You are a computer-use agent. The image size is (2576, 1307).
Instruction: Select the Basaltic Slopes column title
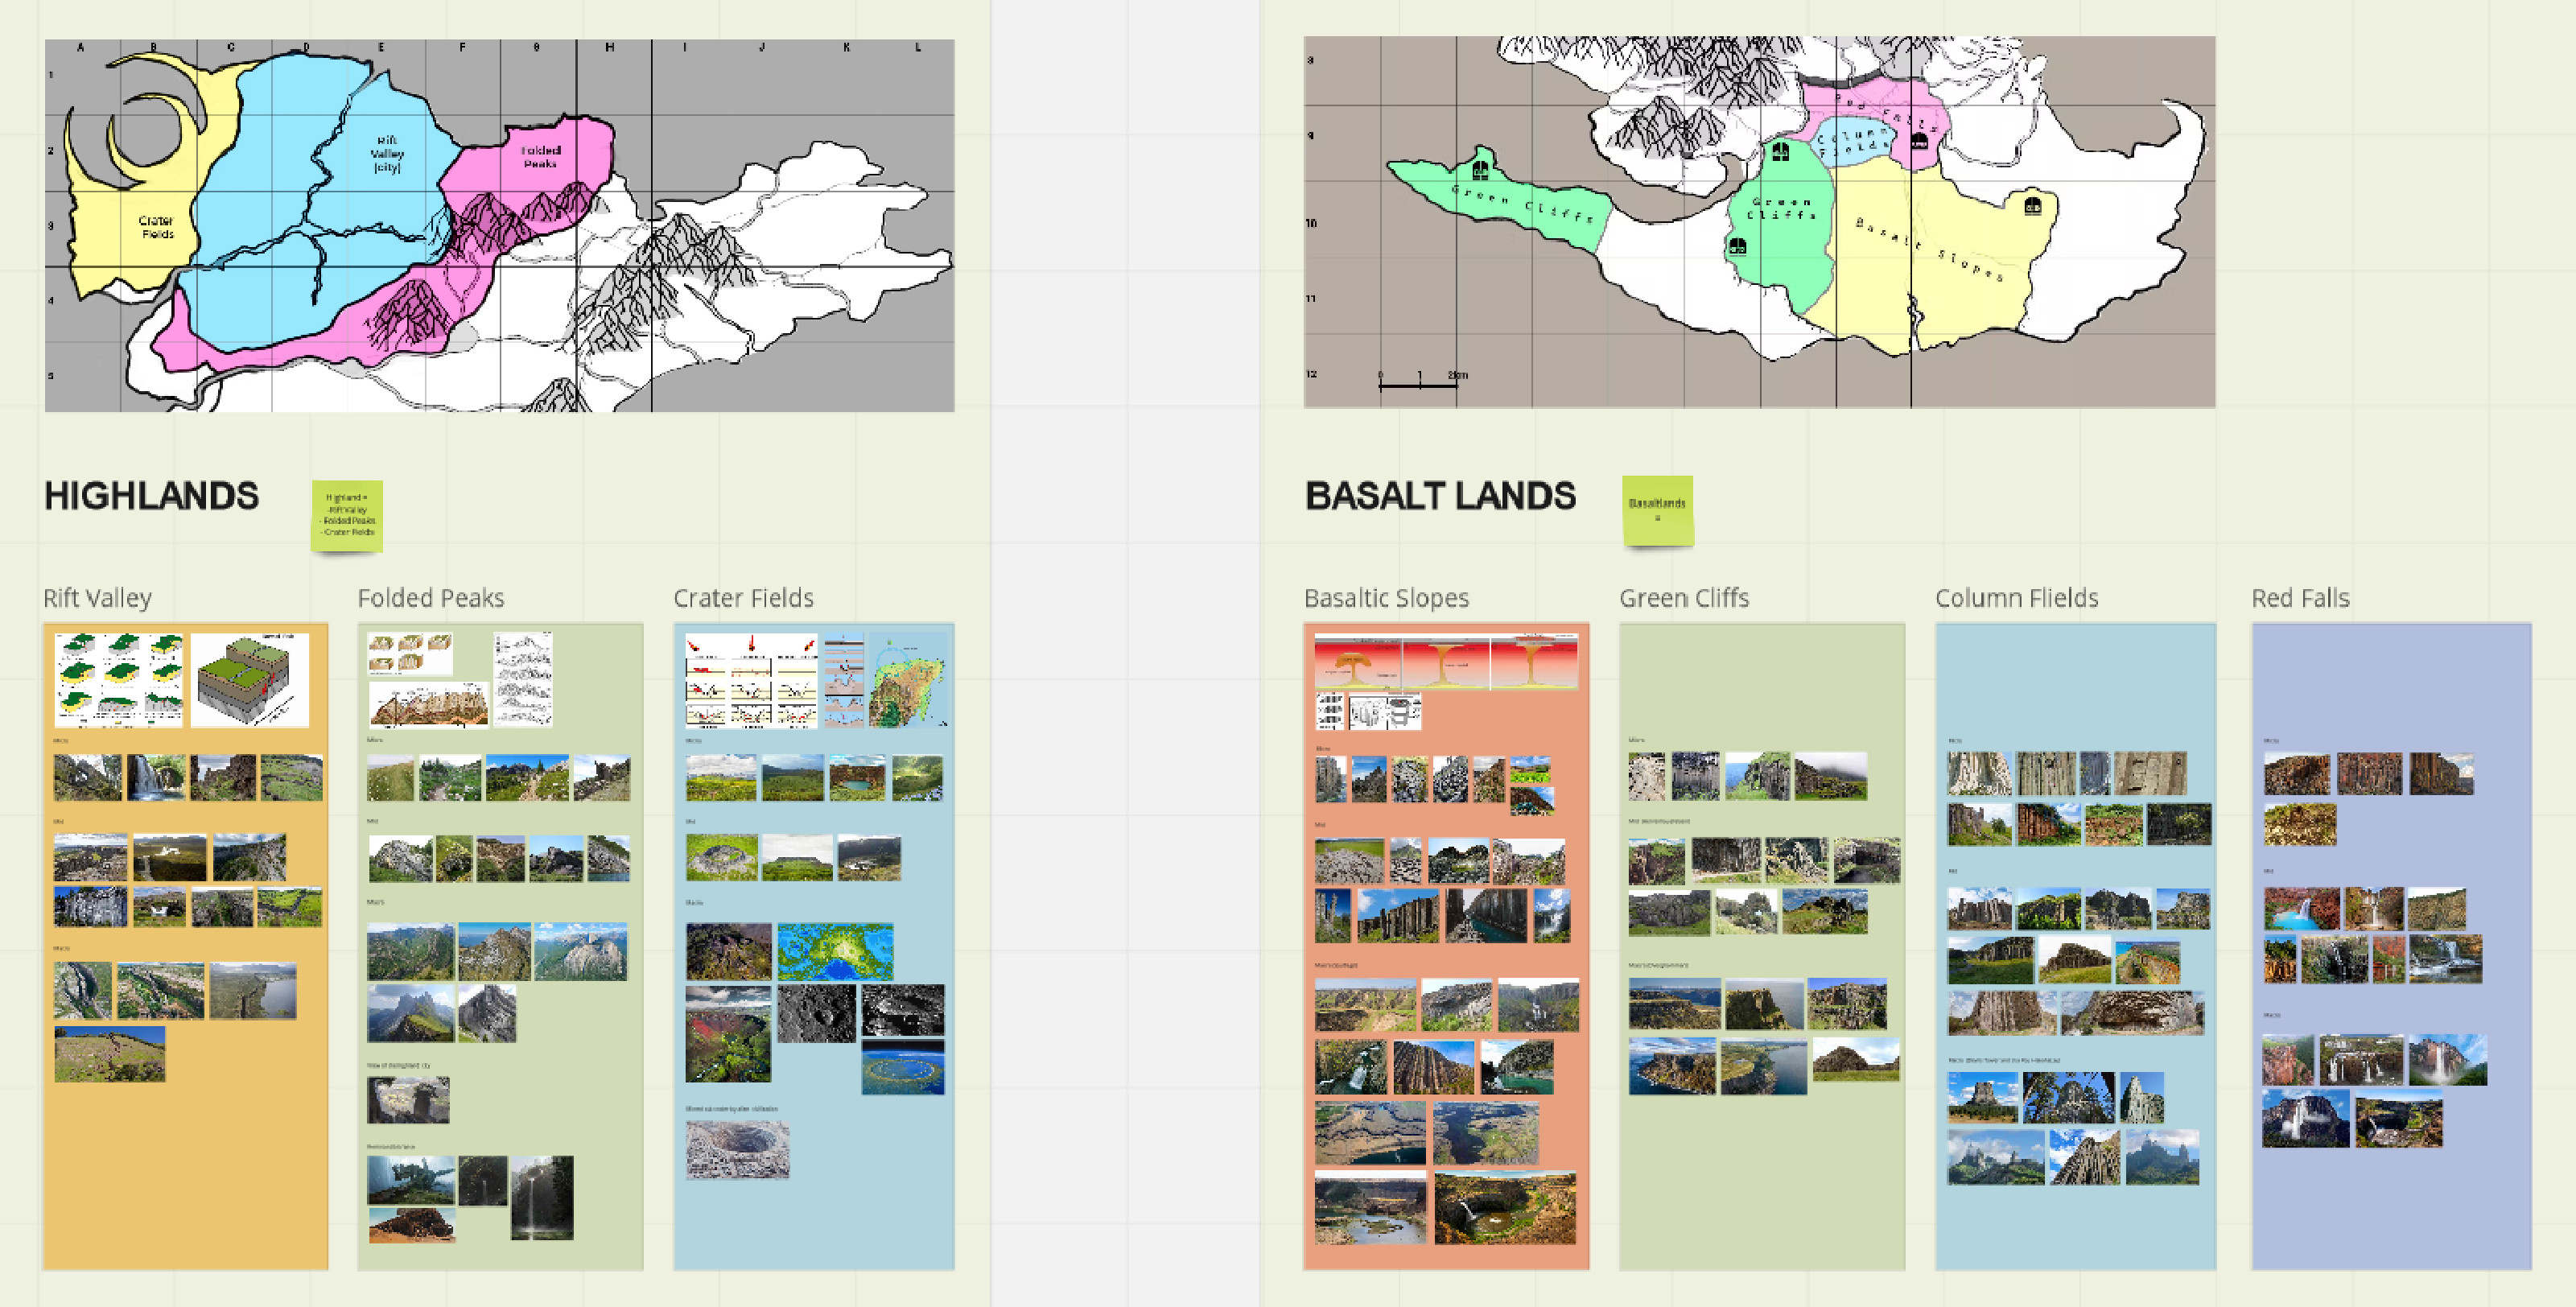(1386, 598)
